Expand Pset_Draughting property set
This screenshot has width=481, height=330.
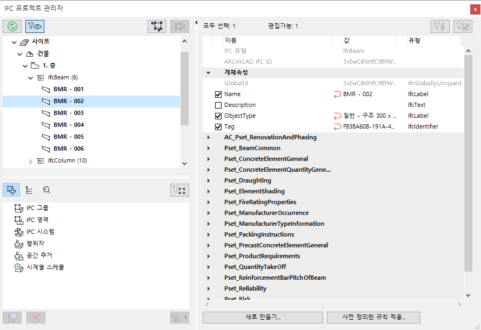click(x=209, y=180)
